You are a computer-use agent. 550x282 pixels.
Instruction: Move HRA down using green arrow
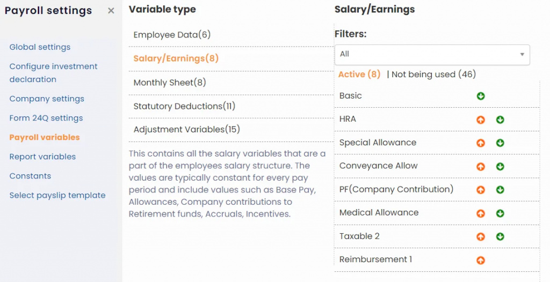click(500, 120)
